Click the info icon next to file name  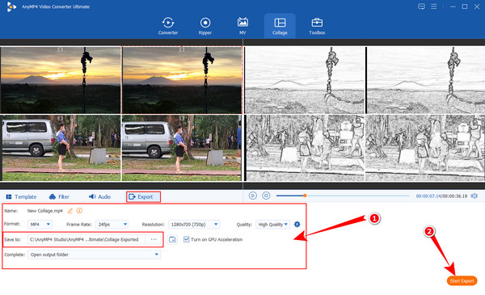(79, 211)
